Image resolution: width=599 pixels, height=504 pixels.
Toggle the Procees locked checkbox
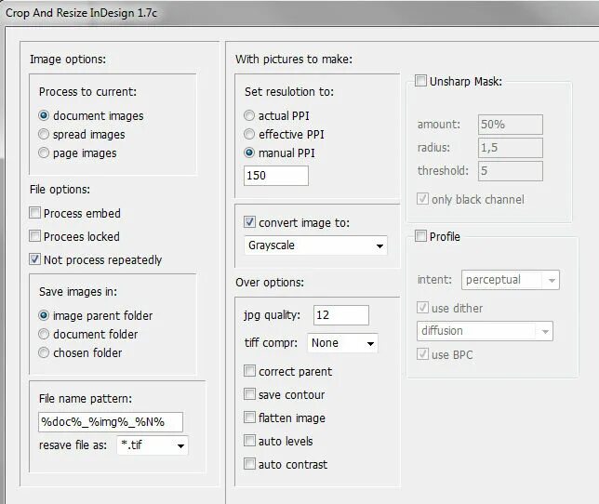click(35, 236)
